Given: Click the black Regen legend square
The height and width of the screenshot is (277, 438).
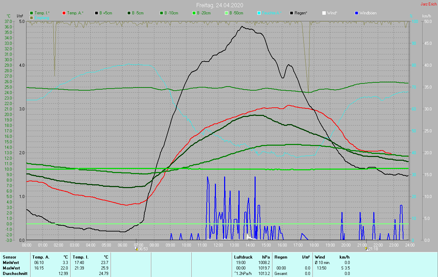Looking at the screenshot, I should pos(292,13).
